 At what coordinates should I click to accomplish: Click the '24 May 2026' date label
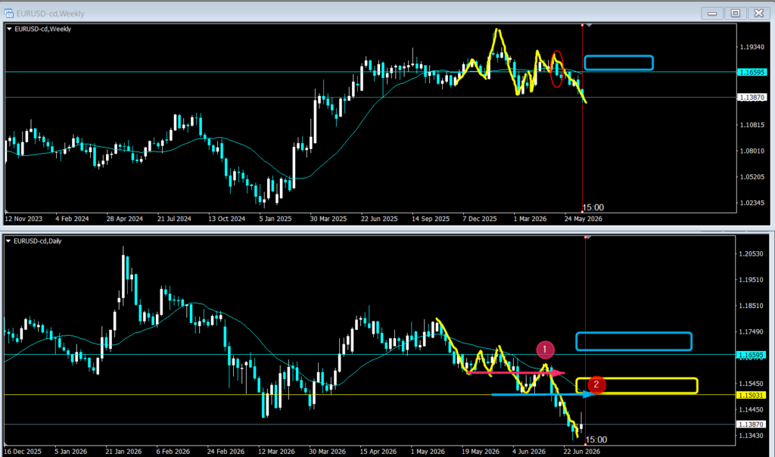(584, 219)
